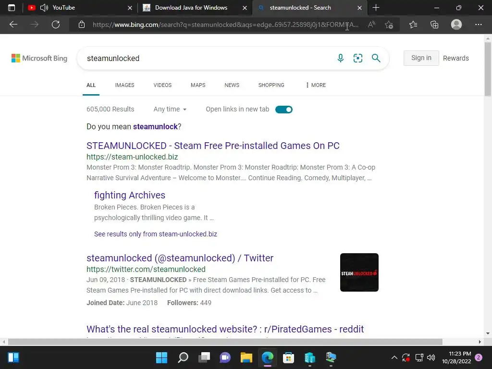The height and width of the screenshot is (369, 492).
Task: Search using voice microphone icon
Action: [341, 58]
